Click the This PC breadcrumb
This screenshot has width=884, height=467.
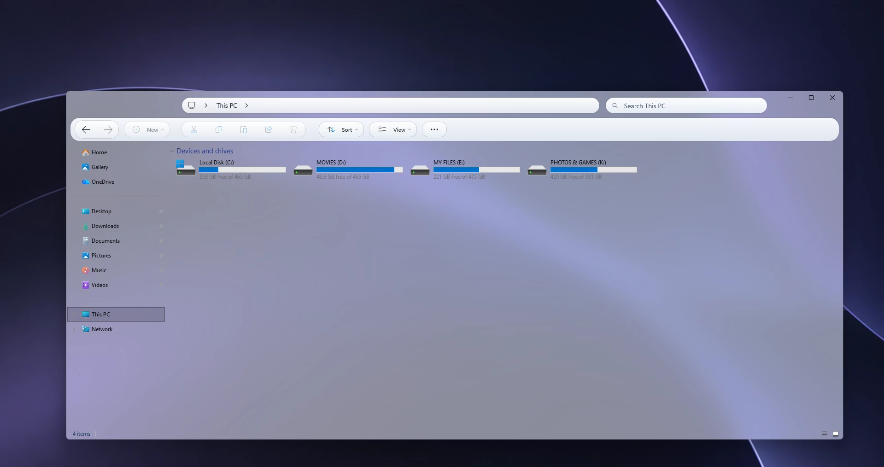[x=227, y=105]
